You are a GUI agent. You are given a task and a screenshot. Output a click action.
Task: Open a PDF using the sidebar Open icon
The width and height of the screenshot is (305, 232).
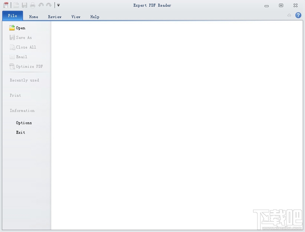coord(12,27)
